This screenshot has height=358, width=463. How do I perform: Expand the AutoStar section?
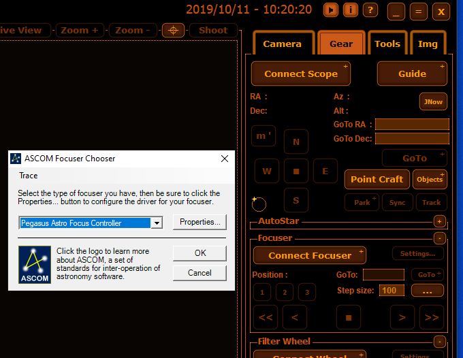439,221
